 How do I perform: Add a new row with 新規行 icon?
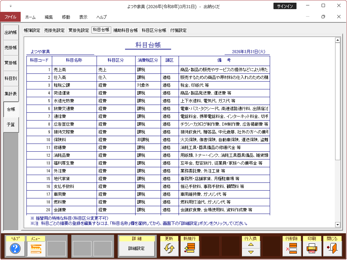coord(190,249)
